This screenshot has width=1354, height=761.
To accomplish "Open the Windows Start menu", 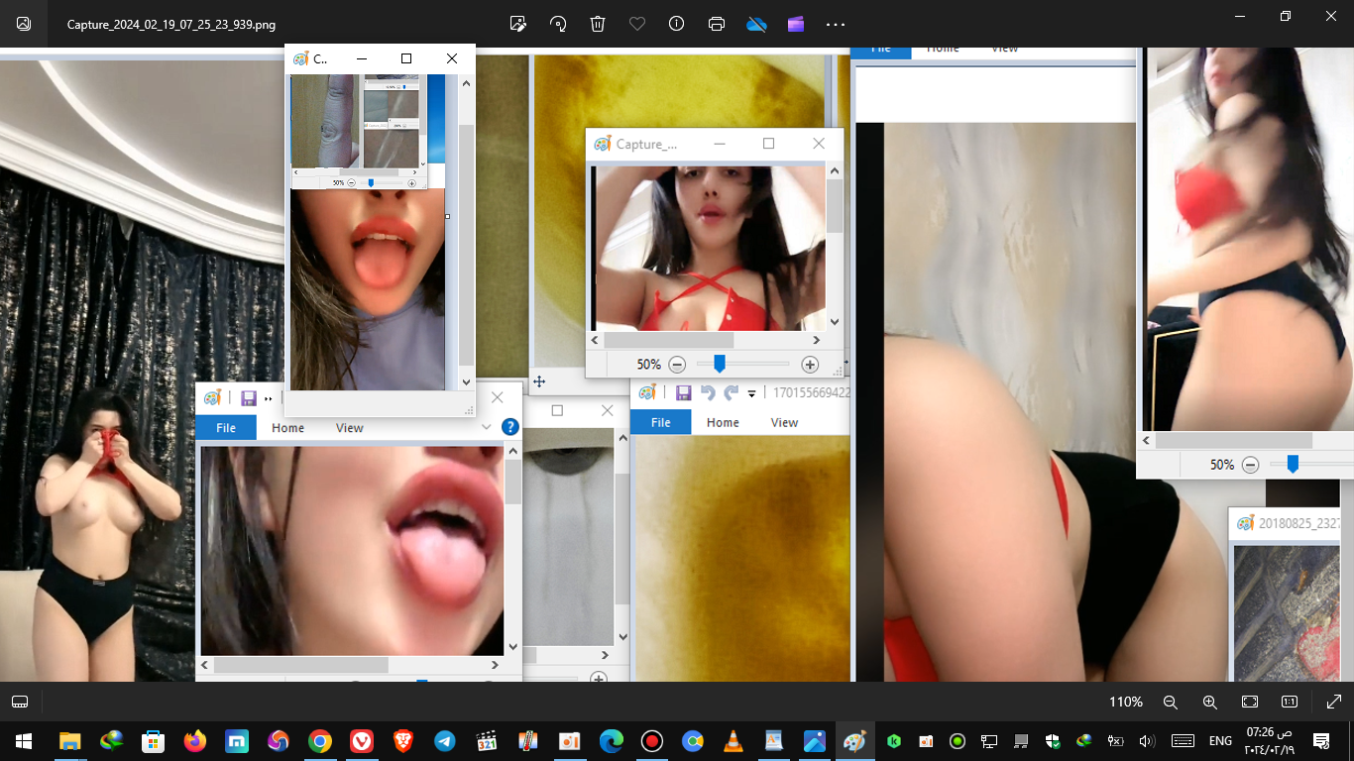I will point(24,741).
